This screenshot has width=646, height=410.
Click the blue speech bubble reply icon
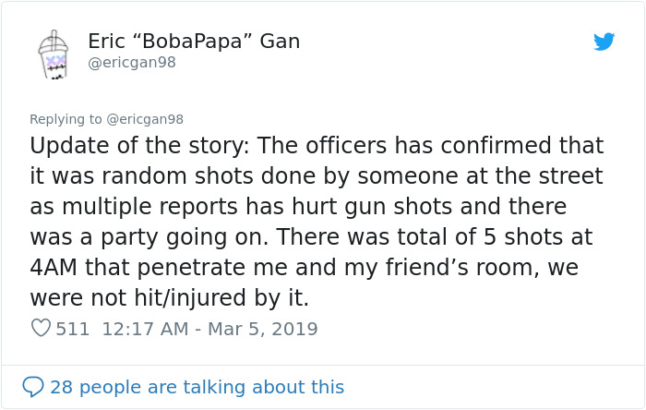click(x=33, y=387)
